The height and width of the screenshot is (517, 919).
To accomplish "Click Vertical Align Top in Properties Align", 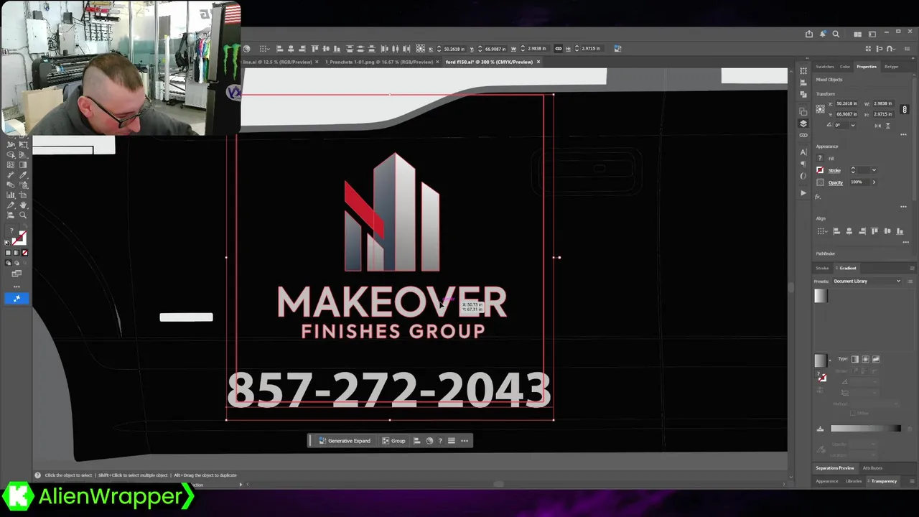I will [x=874, y=231].
